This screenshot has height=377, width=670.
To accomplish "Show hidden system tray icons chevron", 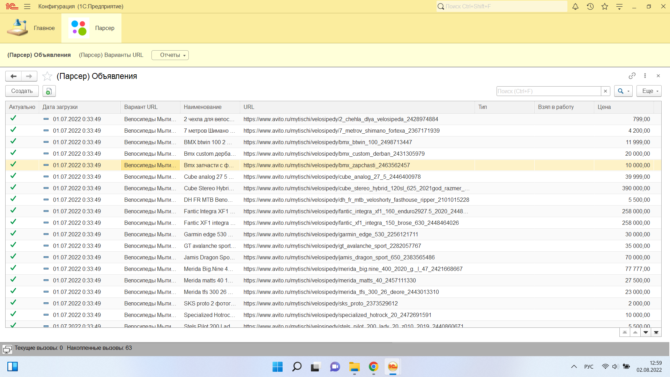I will [x=574, y=367].
